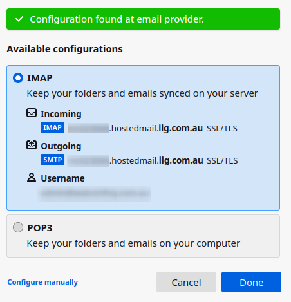The image size is (291, 302).
Task: Click the blue IMAP protocol badge
Action: [x=52, y=127]
